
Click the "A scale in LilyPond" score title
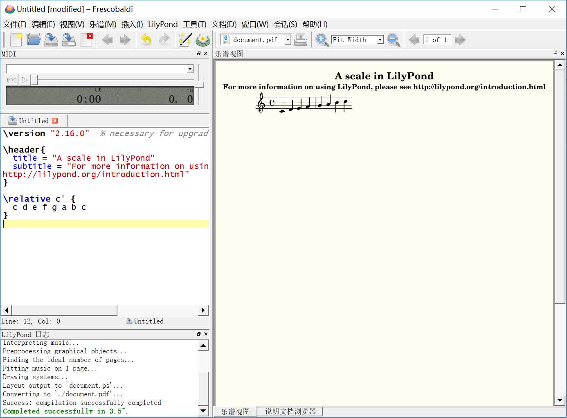(384, 76)
